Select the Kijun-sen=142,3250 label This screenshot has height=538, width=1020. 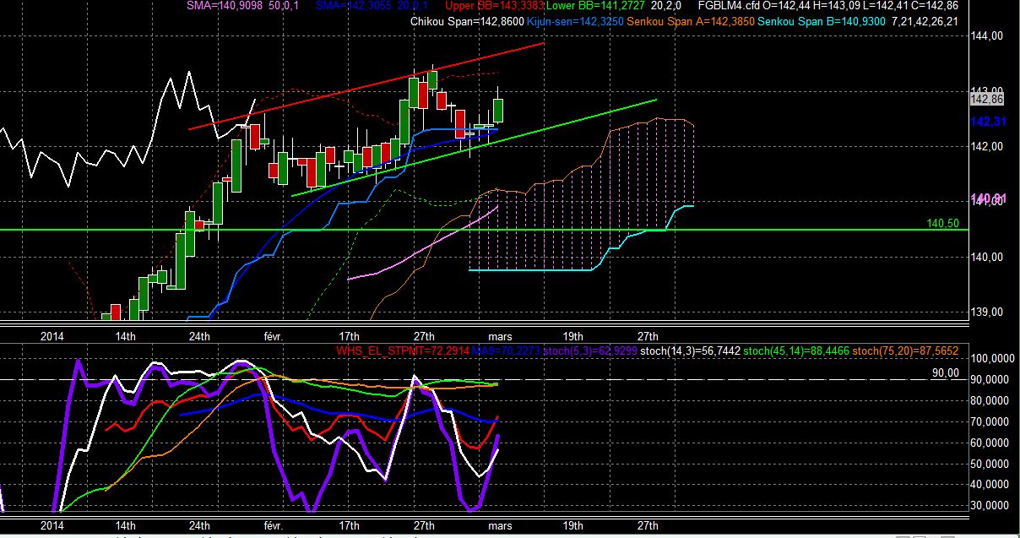coord(573,21)
